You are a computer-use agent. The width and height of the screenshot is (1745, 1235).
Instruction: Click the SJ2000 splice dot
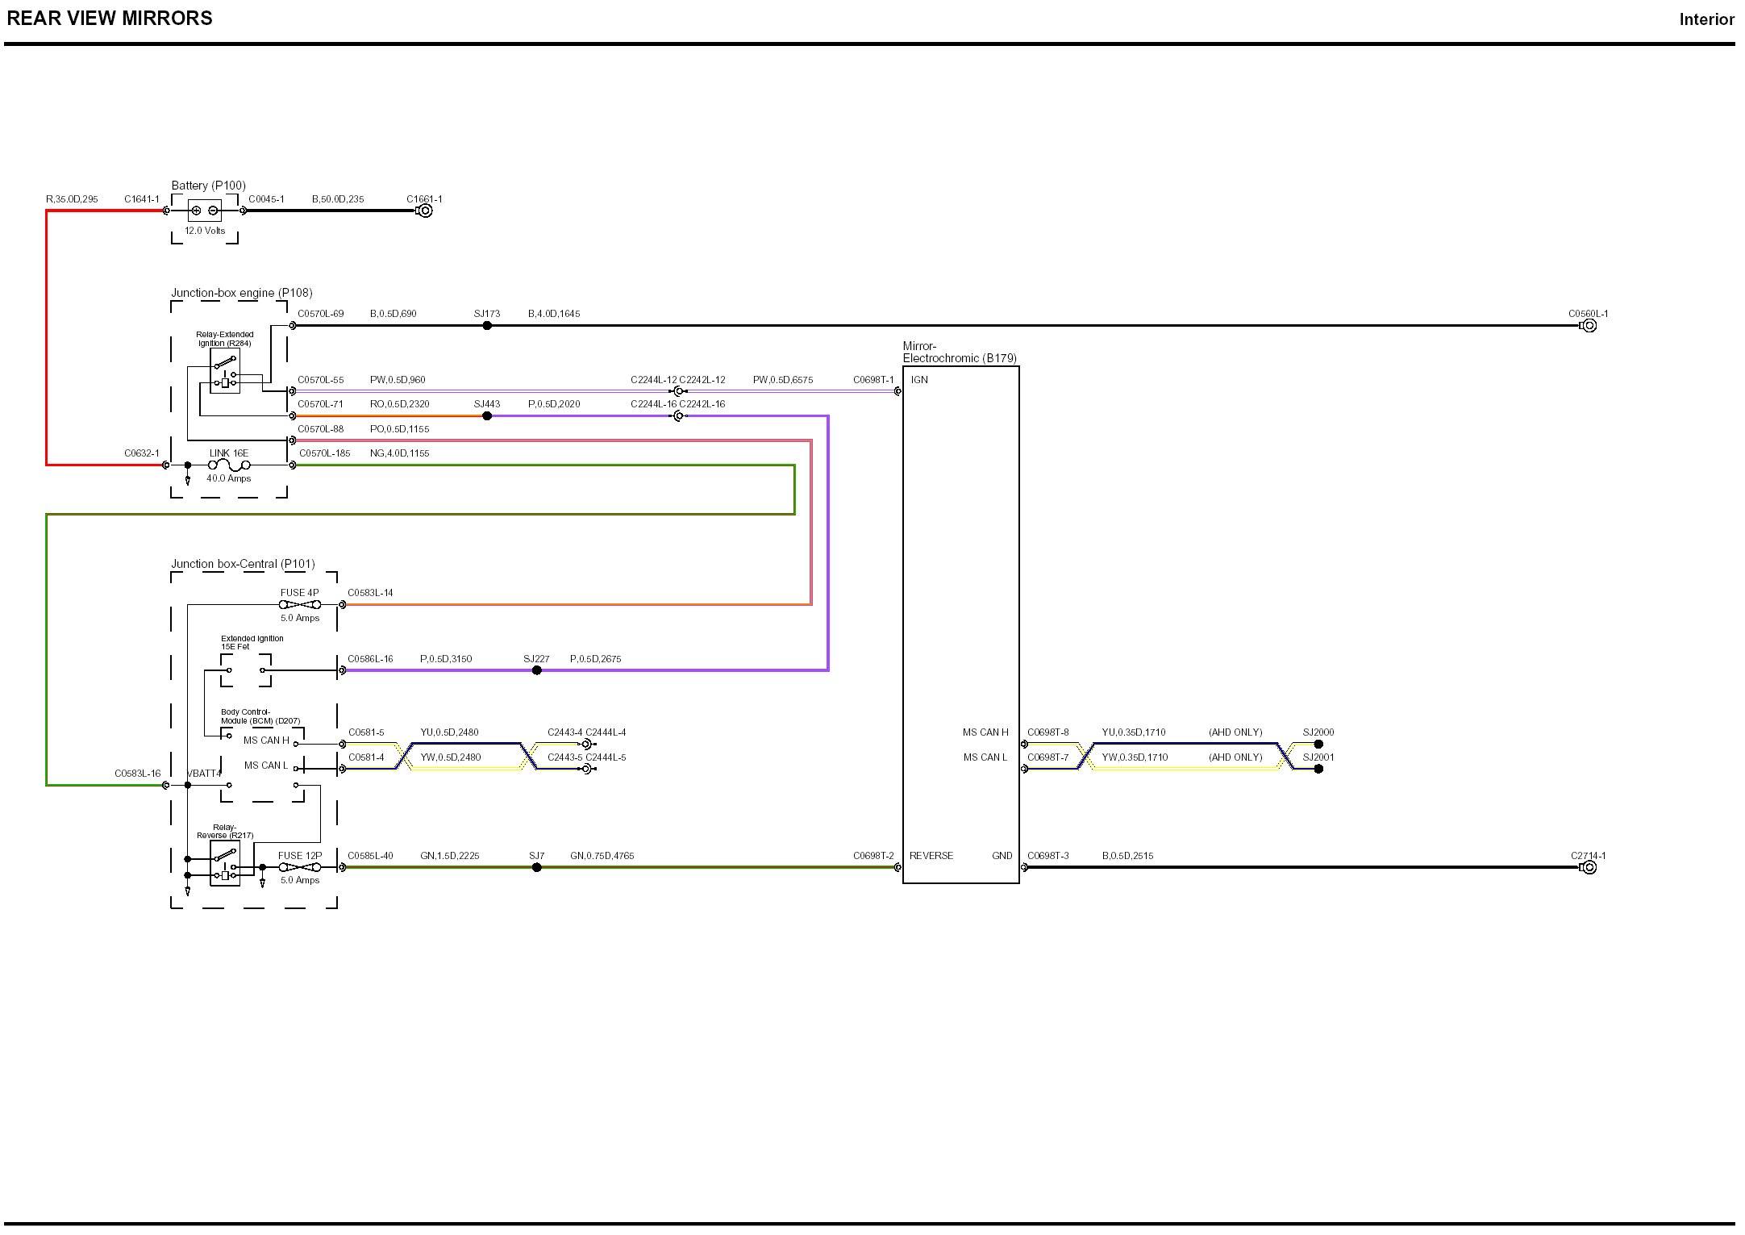(1318, 744)
